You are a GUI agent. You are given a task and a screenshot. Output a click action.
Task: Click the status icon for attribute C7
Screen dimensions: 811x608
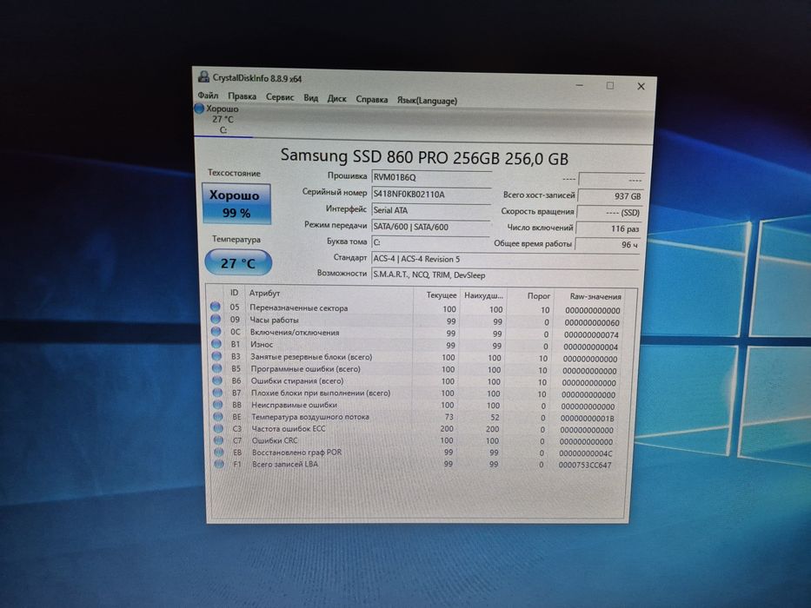pyautogui.click(x=219, y=440)
